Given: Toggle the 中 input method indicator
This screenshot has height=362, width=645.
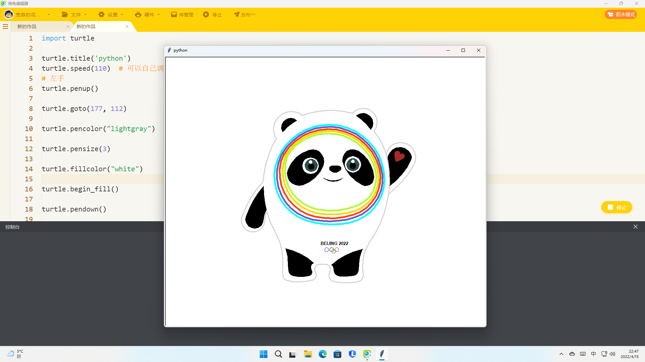Looking at the screenshot, I should (594, 354).
